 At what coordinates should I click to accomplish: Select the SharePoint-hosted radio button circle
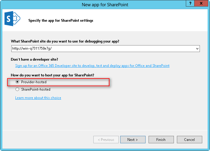pyautogui.click(x=17, y=89)
